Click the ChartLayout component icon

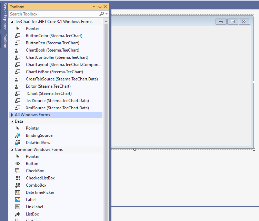(18, 65)
